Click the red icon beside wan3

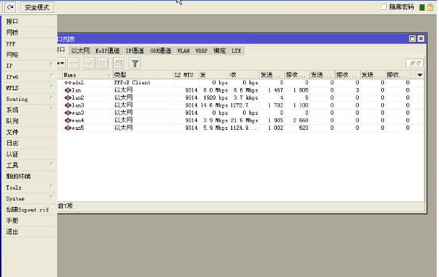pyautogui.click(x=68, y=113)
